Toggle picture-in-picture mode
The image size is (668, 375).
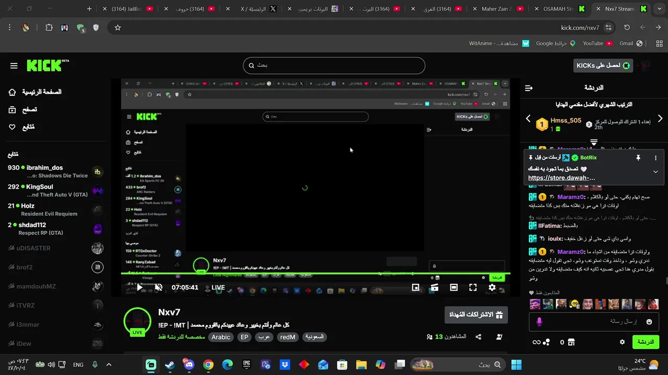(x=415, y=287)
